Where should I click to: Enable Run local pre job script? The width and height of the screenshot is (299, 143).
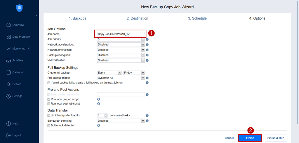tap(49, 99)
